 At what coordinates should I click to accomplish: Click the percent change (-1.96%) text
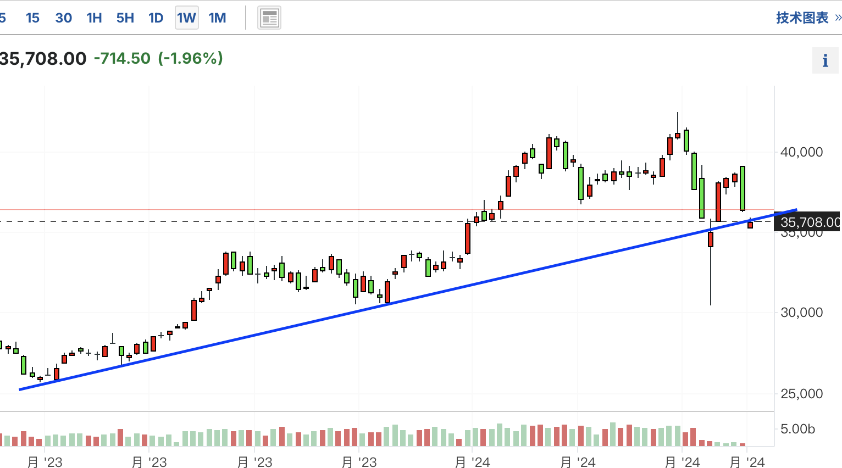[x=191, y=58]
